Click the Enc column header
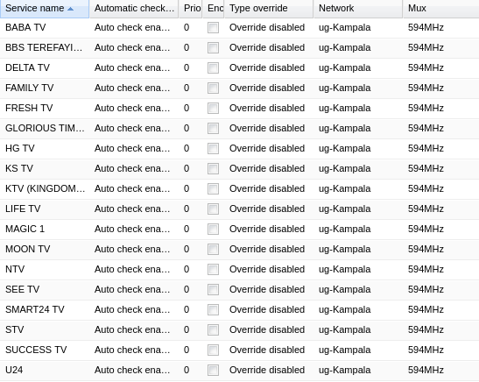Viewport: 479px width, 382px height. 214,9
